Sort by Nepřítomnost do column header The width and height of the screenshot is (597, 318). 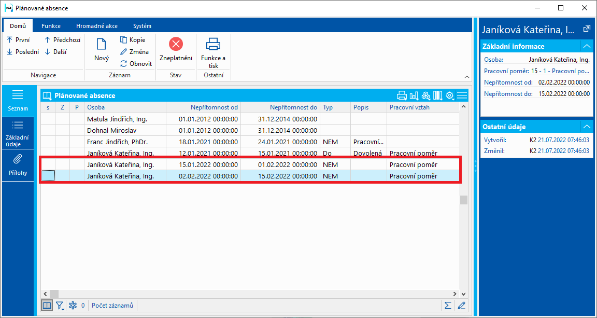(280, 107)
